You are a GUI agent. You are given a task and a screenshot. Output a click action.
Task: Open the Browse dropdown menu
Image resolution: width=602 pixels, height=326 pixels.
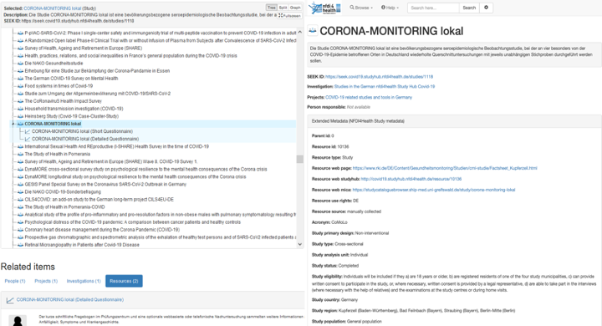click(x=361, y=8)
